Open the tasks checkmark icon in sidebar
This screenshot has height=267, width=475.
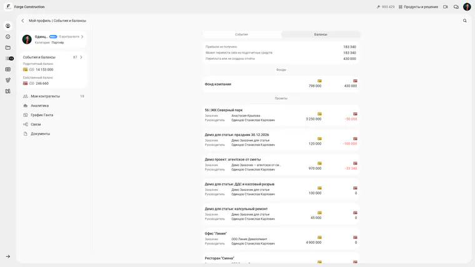[8, 37]
